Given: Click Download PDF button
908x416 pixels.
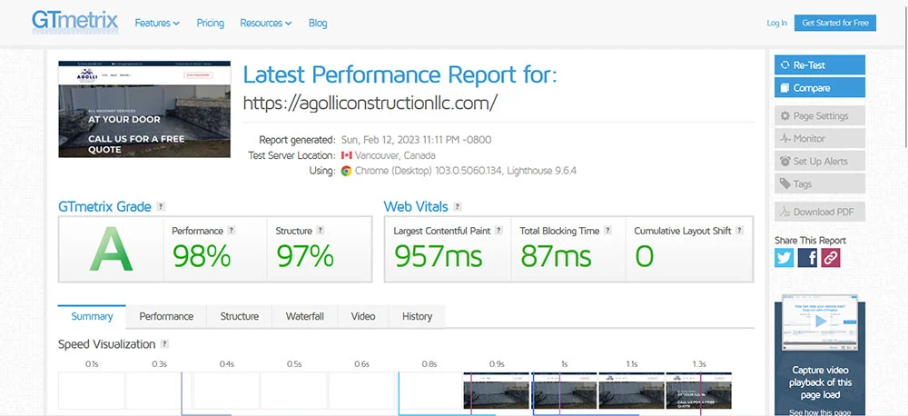Looking at the screenshot, I should point(819,212).
